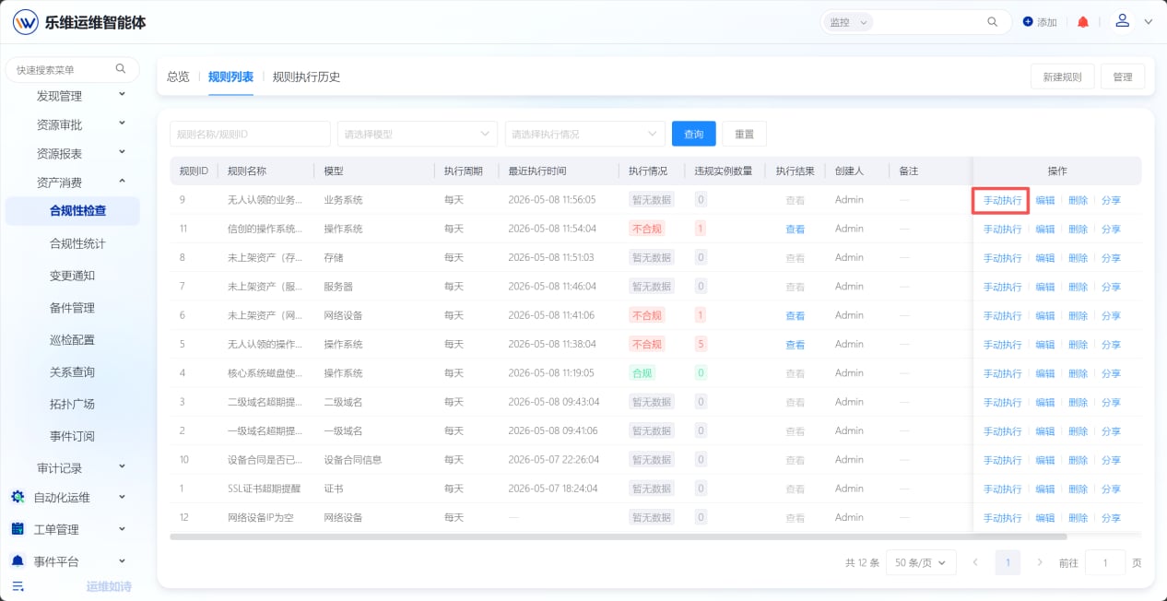Viewport: 1167px width, 601px height.
Task: Click 查看 result for rule ID 5
Action: (x=795, y=344)
